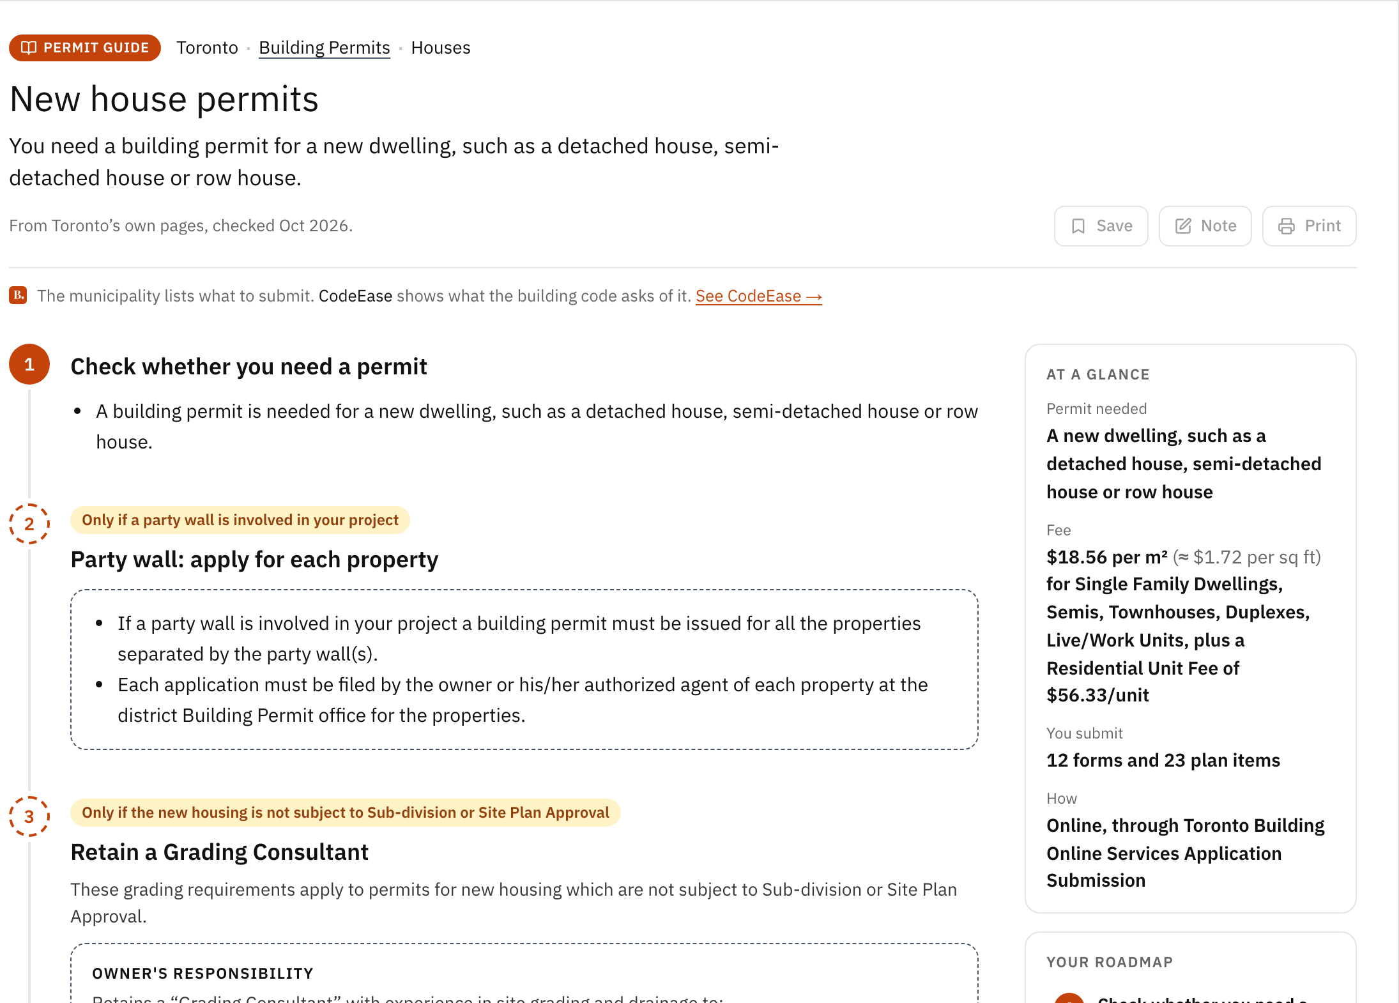This screenshot has height=1003, width=1399.
Task: Click the Toronto Building Online Services text
Action: [x=1186, y=853]
